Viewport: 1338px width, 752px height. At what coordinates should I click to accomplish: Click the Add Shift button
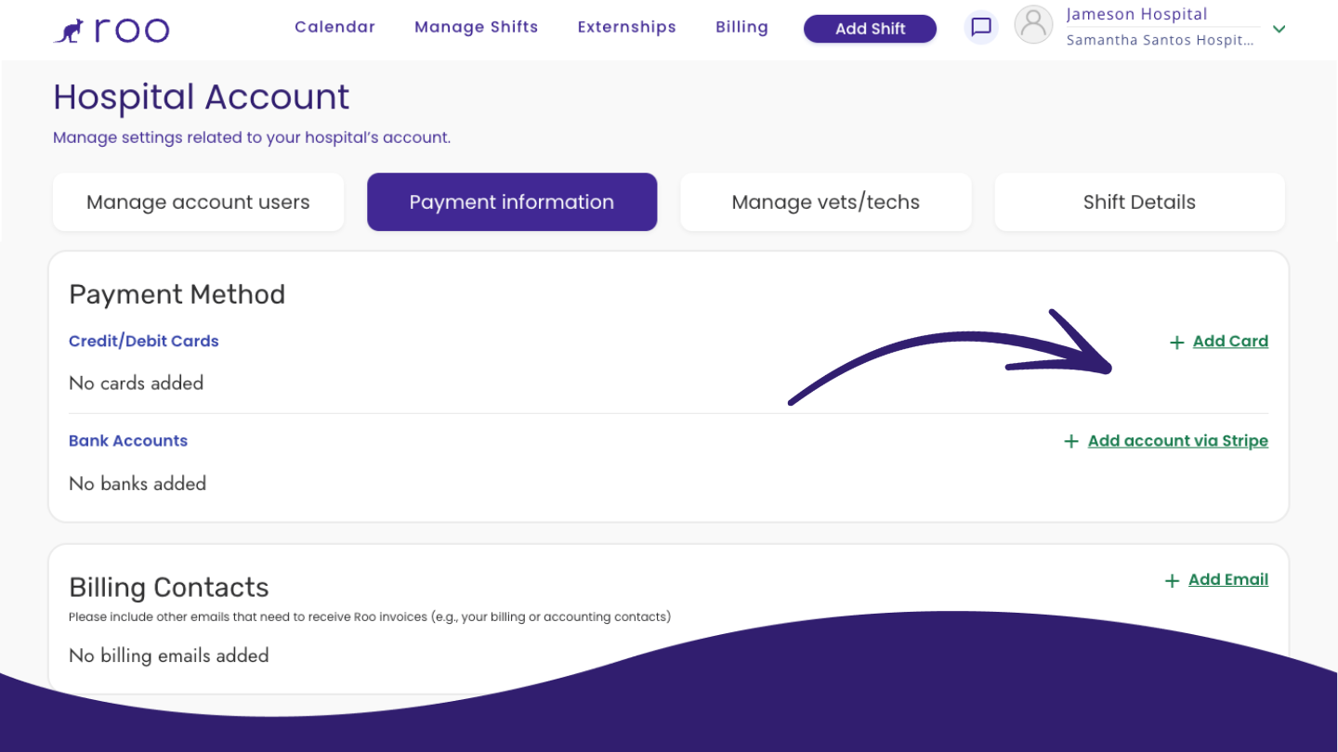coord(870,29)
